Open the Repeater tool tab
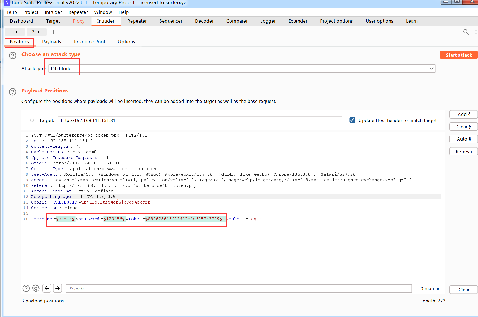The image size is (478, 317). (137, 21)
